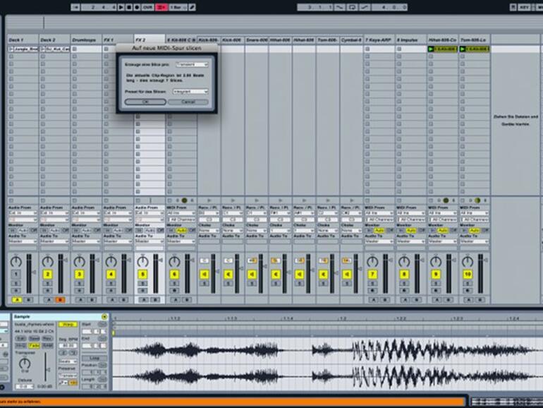Launch the Hihat-606-Co clip
Viewport: 543px width, 408px height.
(x=432, y=49)
